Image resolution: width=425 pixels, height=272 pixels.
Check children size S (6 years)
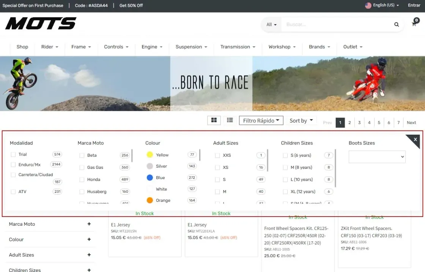pyautogui.click(x=285, y=155)
